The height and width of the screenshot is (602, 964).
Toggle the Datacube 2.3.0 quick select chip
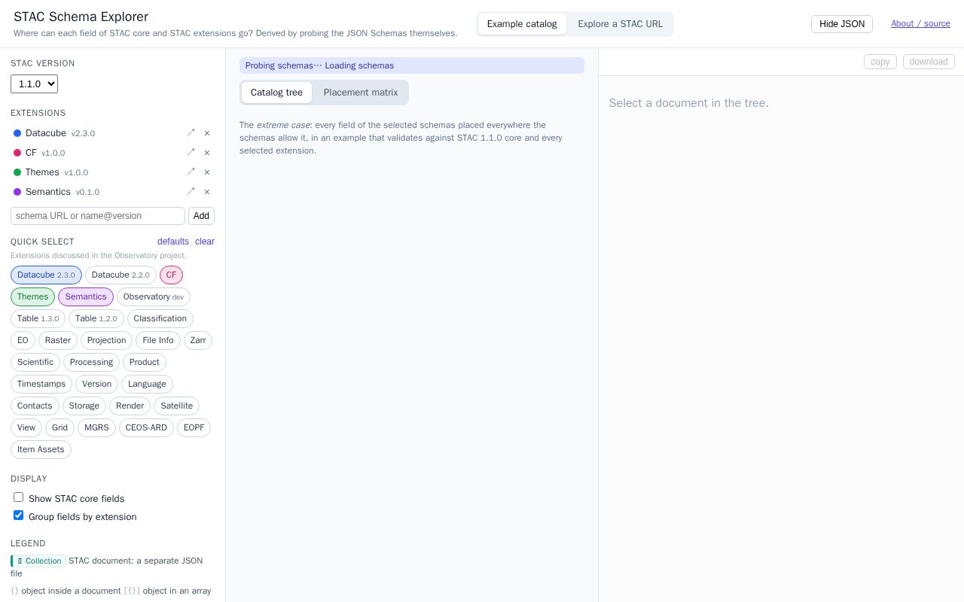tap(46, 275)
